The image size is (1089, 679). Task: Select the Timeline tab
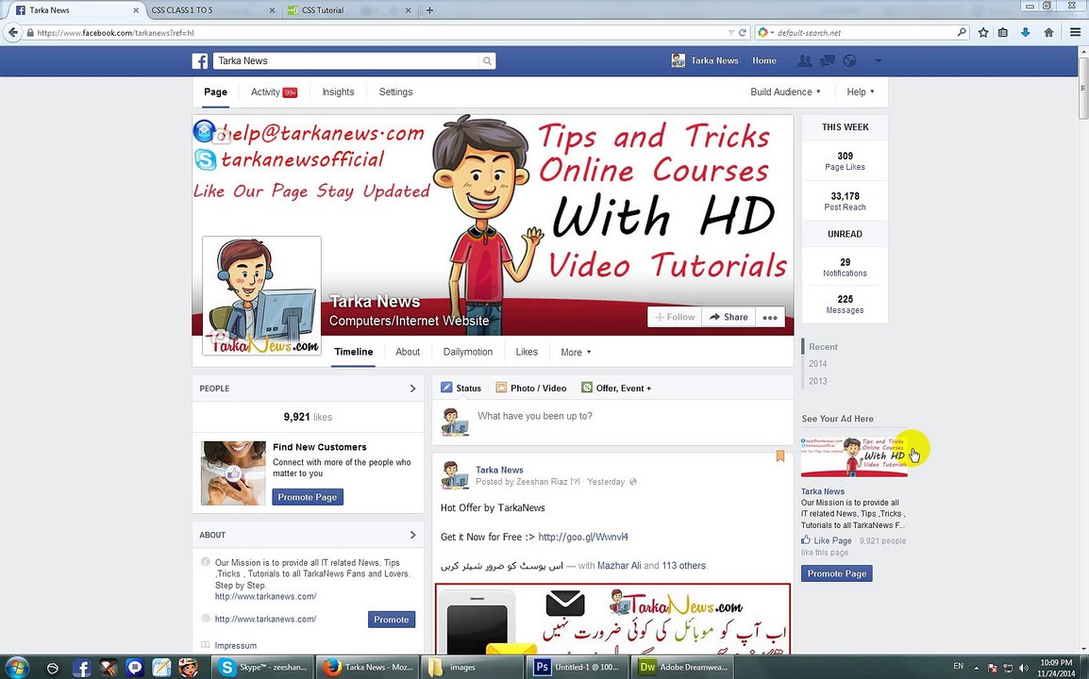click(354, 352)
